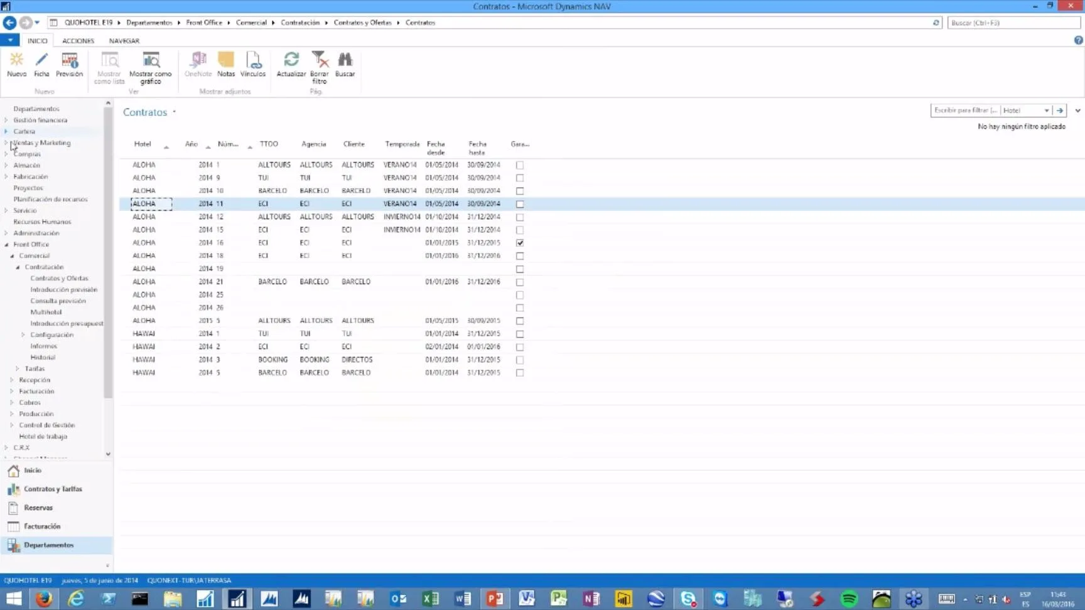
Task: Open Skype from the taskbar
Action: tap(688, 599)
